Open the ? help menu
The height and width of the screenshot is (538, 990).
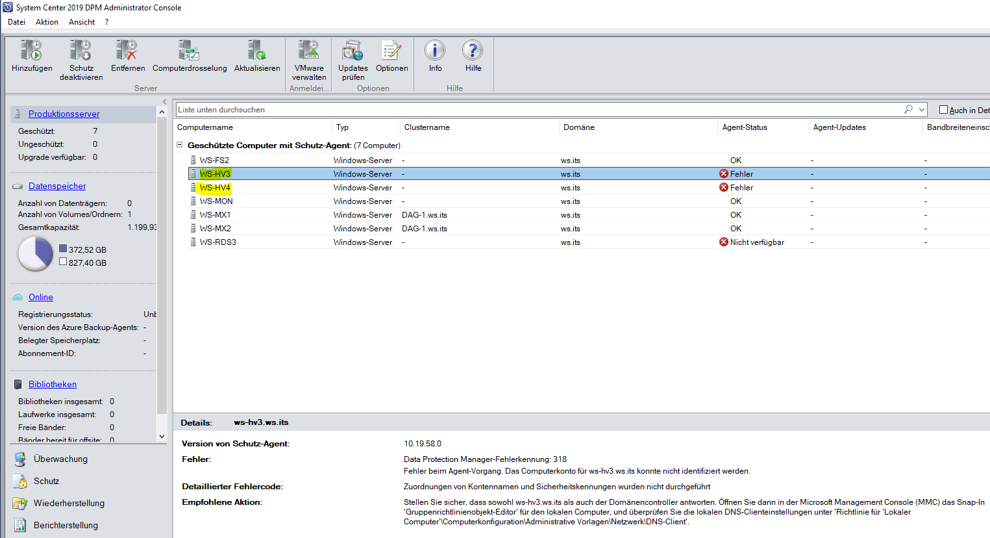pyautogui.click(x=106, y=22)
